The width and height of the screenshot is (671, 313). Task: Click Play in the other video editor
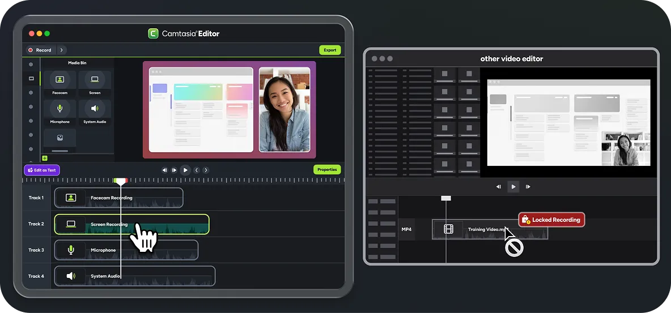tap(513, 186)
